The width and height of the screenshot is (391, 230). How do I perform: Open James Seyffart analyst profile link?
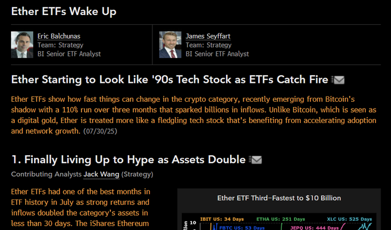click(208, 36)
